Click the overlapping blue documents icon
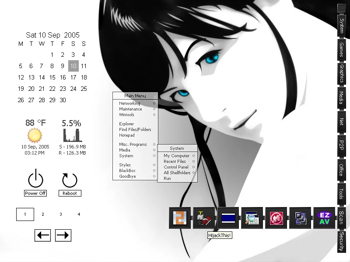350x262 pixels. 300,218
